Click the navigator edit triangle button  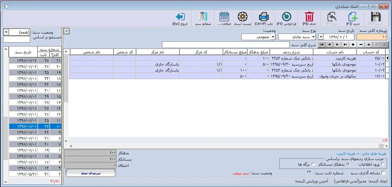tap(369, 45)
